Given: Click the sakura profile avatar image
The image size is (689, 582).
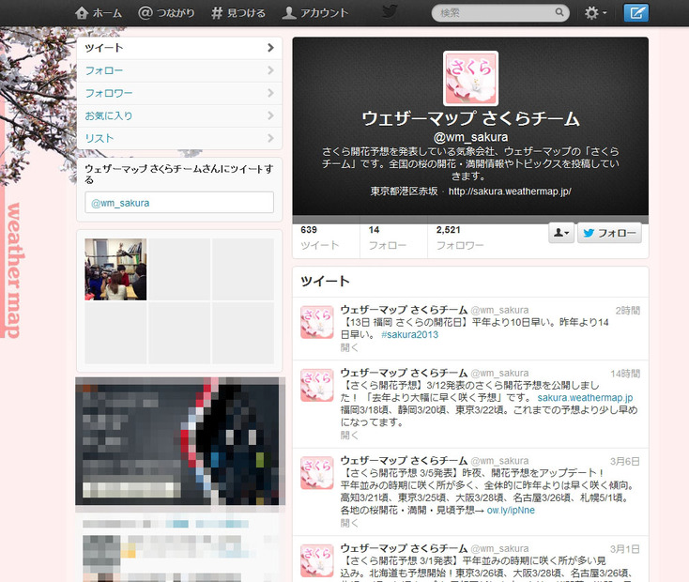Looking at the screenshot, I should click(x=470, y=78).
